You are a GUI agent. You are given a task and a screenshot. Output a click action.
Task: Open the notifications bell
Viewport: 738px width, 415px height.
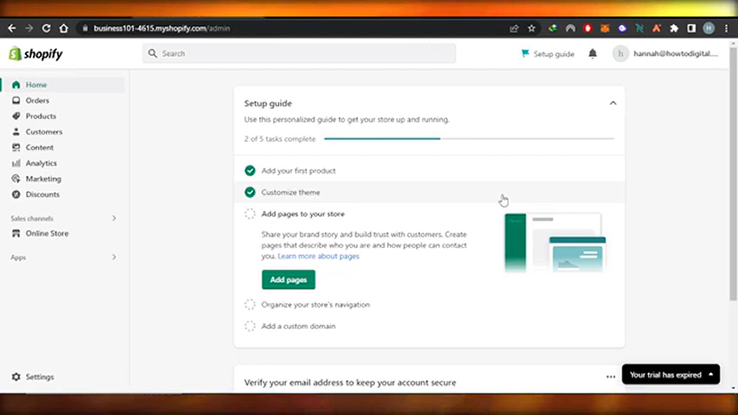593,54
